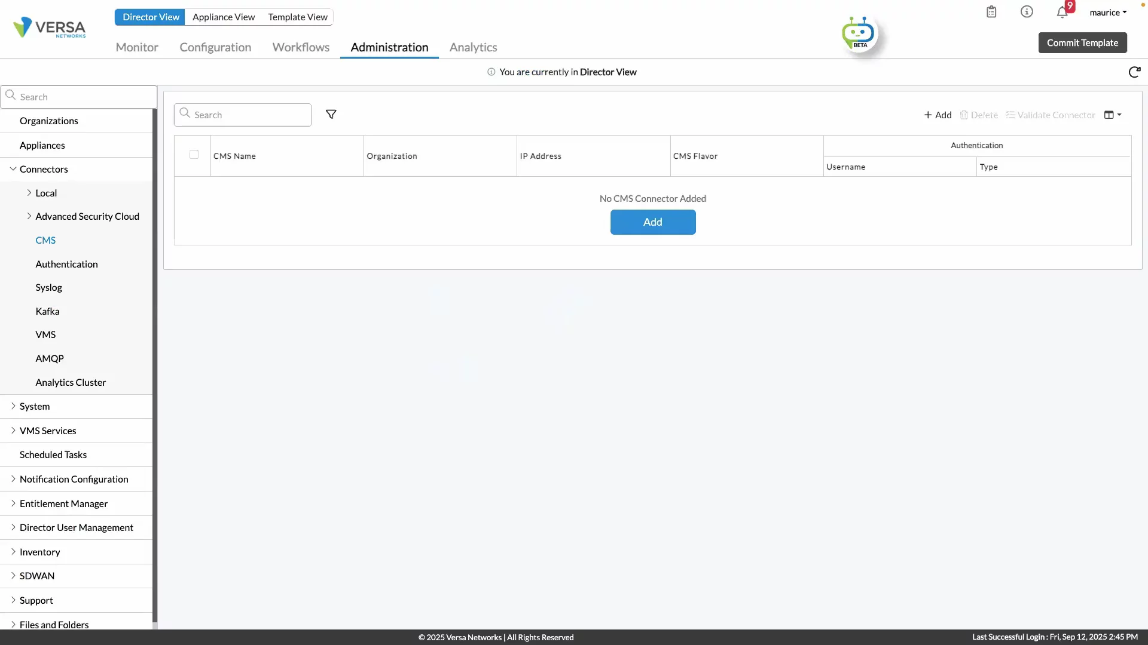
Task: Click the blue Add button
Action: [x=652, y=222]
